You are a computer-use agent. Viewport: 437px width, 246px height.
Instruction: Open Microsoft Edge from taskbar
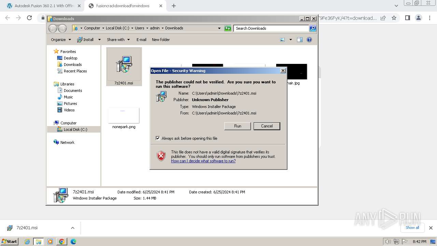(x=73, y=242)
